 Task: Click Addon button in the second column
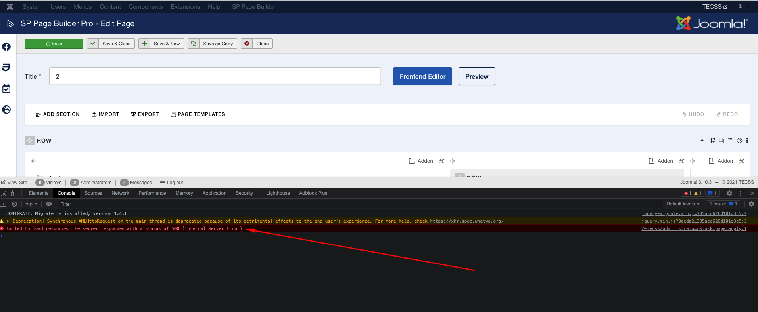661,161
